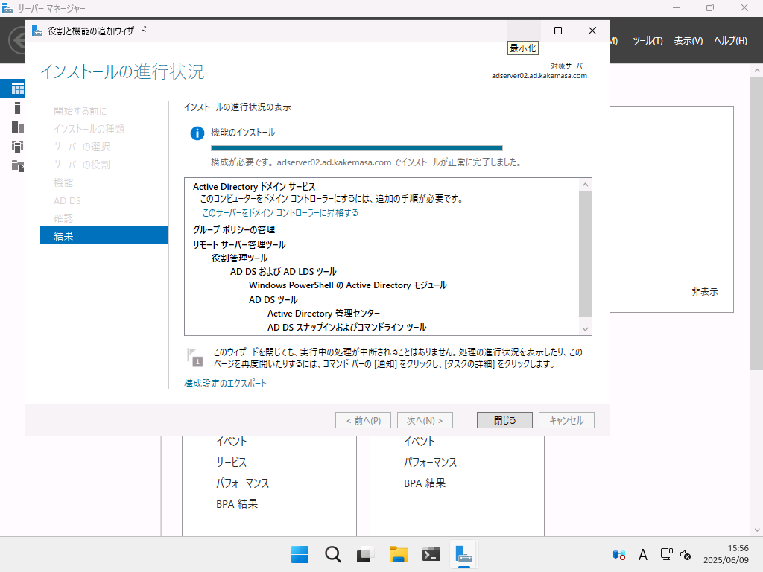Screen dimensions: 763x572
Task: Click Server Manager scrollbar down arrow
Action: [757, 530]
